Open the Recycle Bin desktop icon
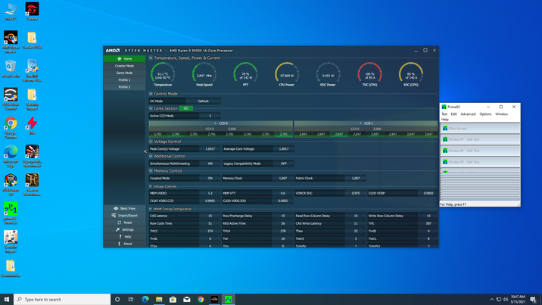 pos(11,68)
